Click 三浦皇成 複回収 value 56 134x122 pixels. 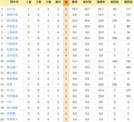pyautogui.click(x=128, y=32)
